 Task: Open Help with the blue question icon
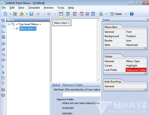point(132,14)
